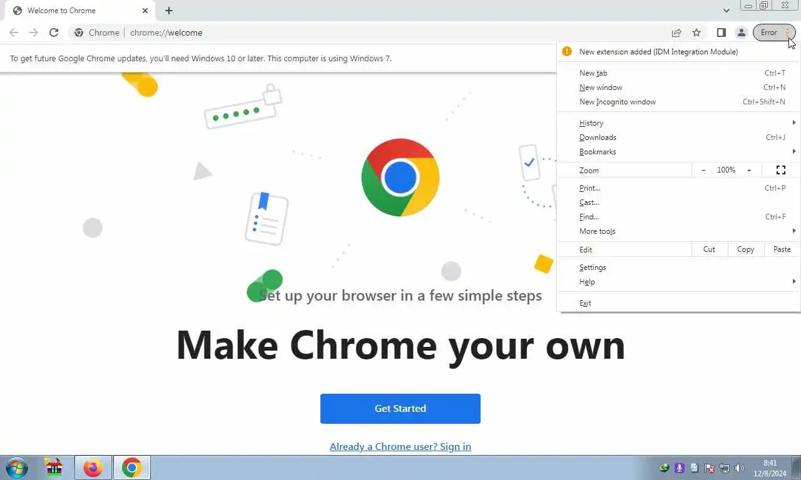Choose Exit from the menu

(x=678, y=303)
